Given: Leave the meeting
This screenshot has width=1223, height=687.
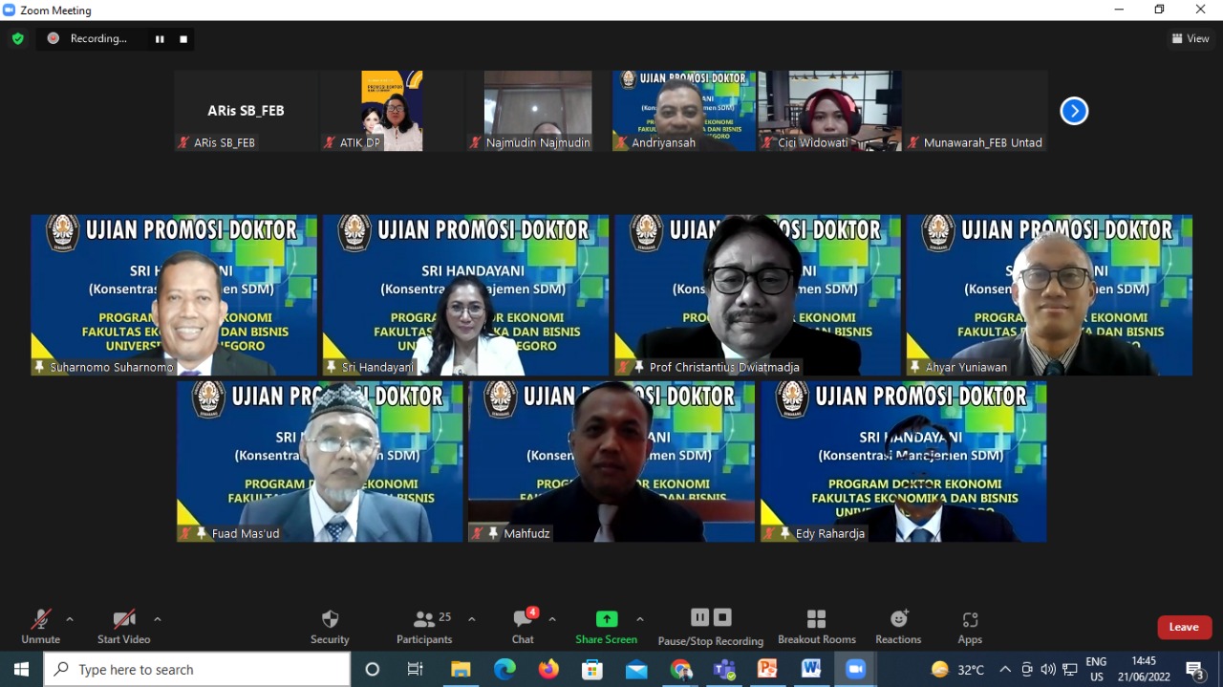Looking at the screenshot, I should point(1184,627).
